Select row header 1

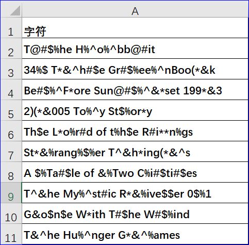click(x=11, y=28)
